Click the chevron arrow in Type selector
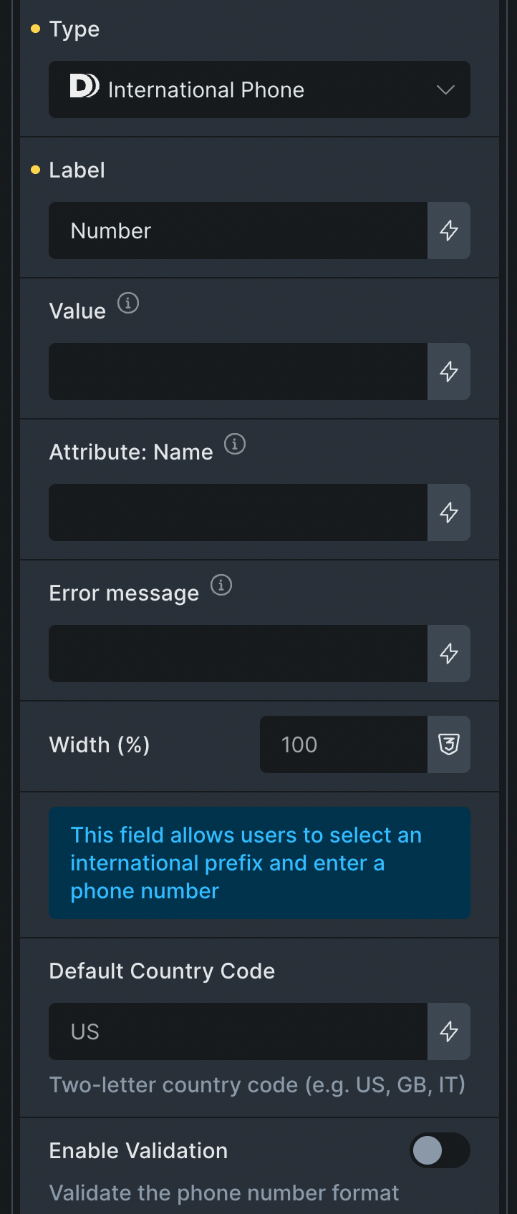 coord(445,89)
